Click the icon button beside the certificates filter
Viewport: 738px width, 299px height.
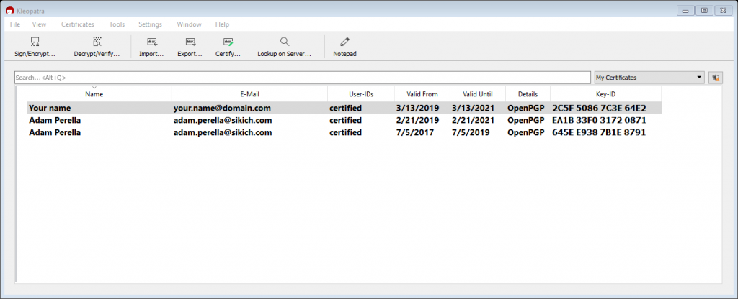click(715, 78)
